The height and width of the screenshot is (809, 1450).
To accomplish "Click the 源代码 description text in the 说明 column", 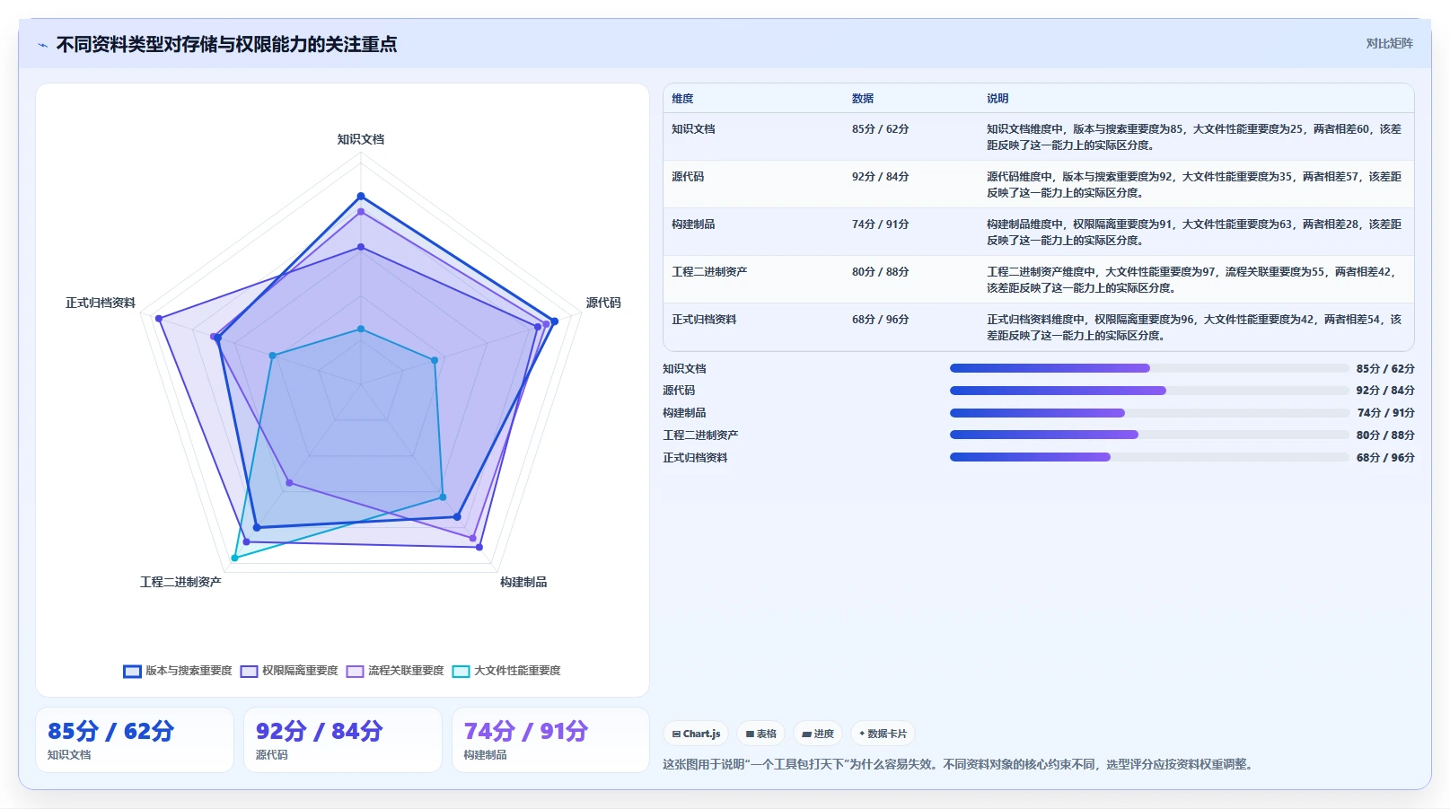I will (x=1194, y=185).
